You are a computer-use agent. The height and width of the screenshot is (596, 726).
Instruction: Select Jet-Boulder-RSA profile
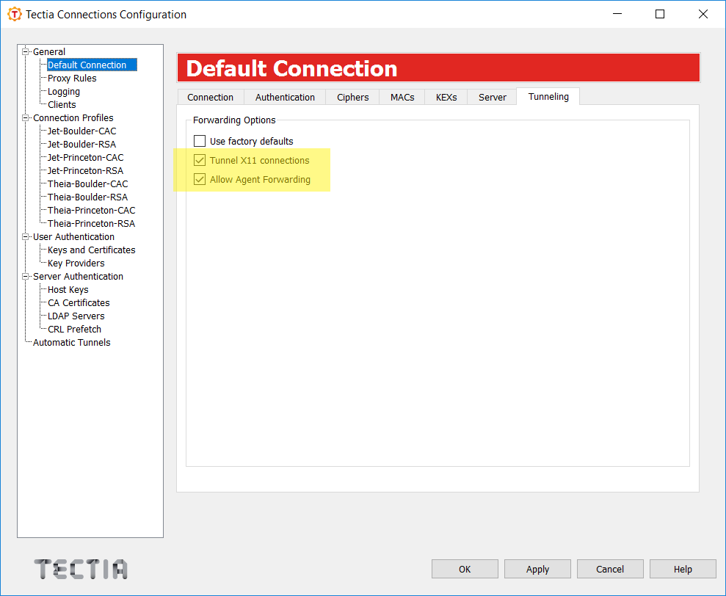click(81, 145)
